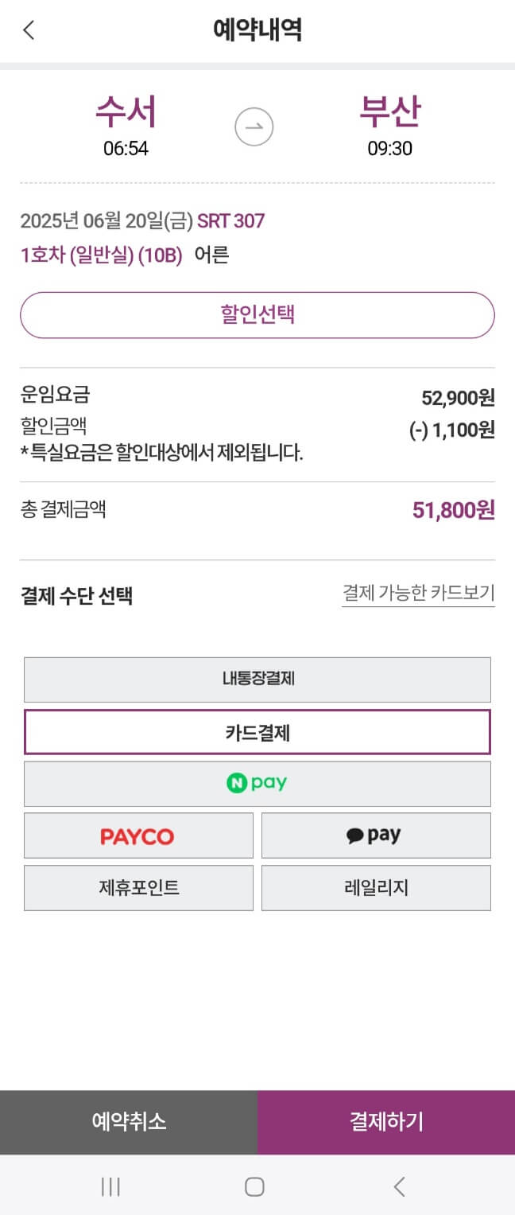Viewport: 515px width, 1215px height.
Task: Tap the departure time 06:54 under 수서
Action: [124, 146]
